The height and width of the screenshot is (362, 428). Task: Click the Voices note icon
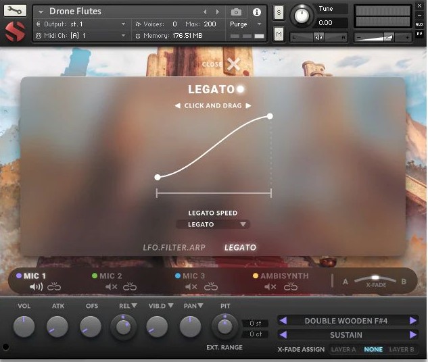[138, 24]
